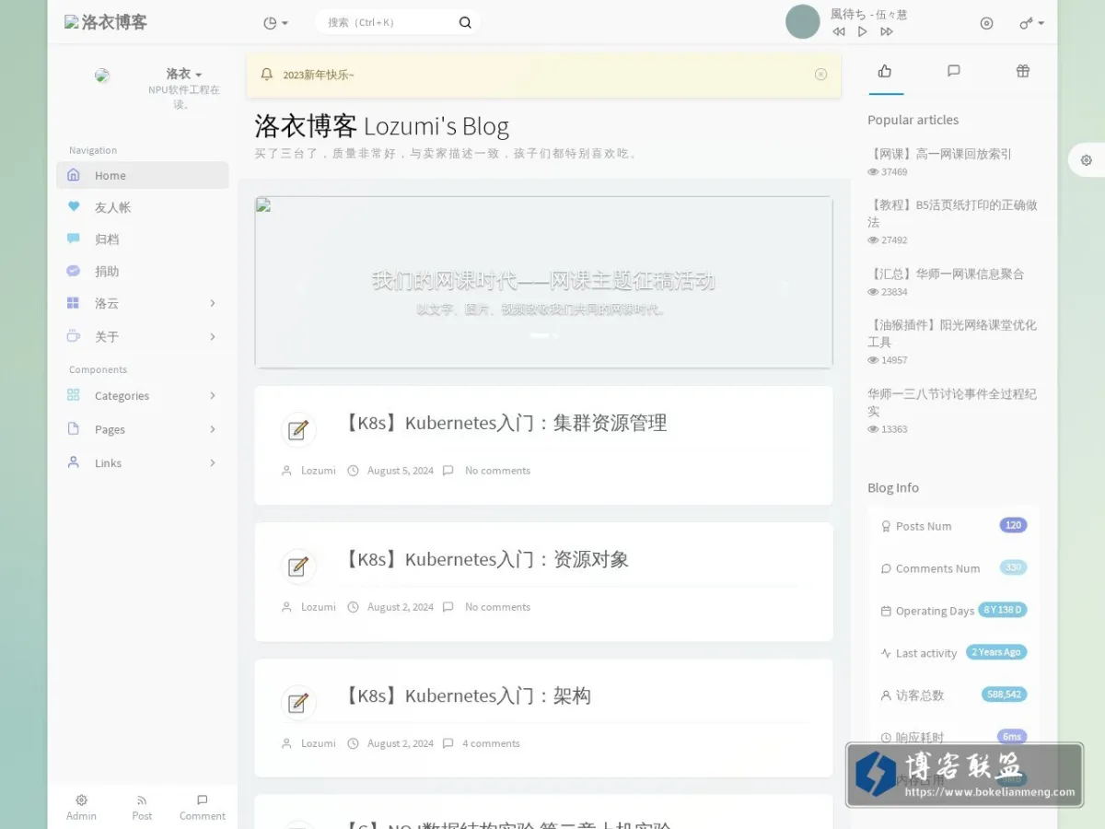Expand the 洛云 submenu

(x=143, y=303)
